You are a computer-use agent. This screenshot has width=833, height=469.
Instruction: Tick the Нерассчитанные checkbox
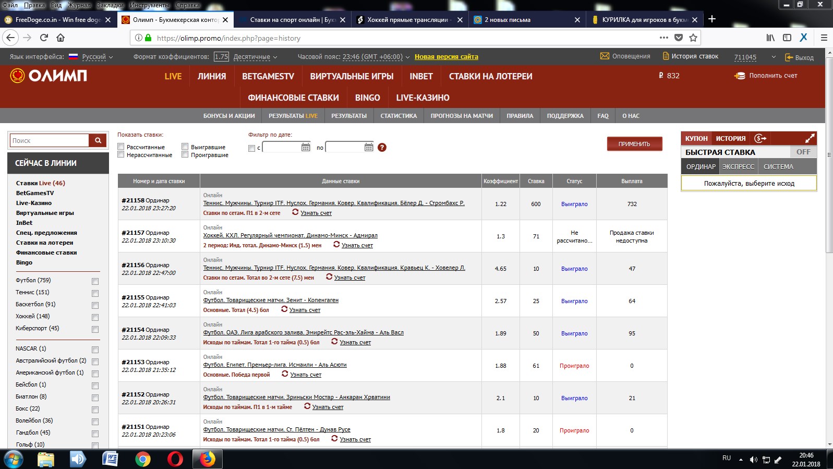(121, 154)
